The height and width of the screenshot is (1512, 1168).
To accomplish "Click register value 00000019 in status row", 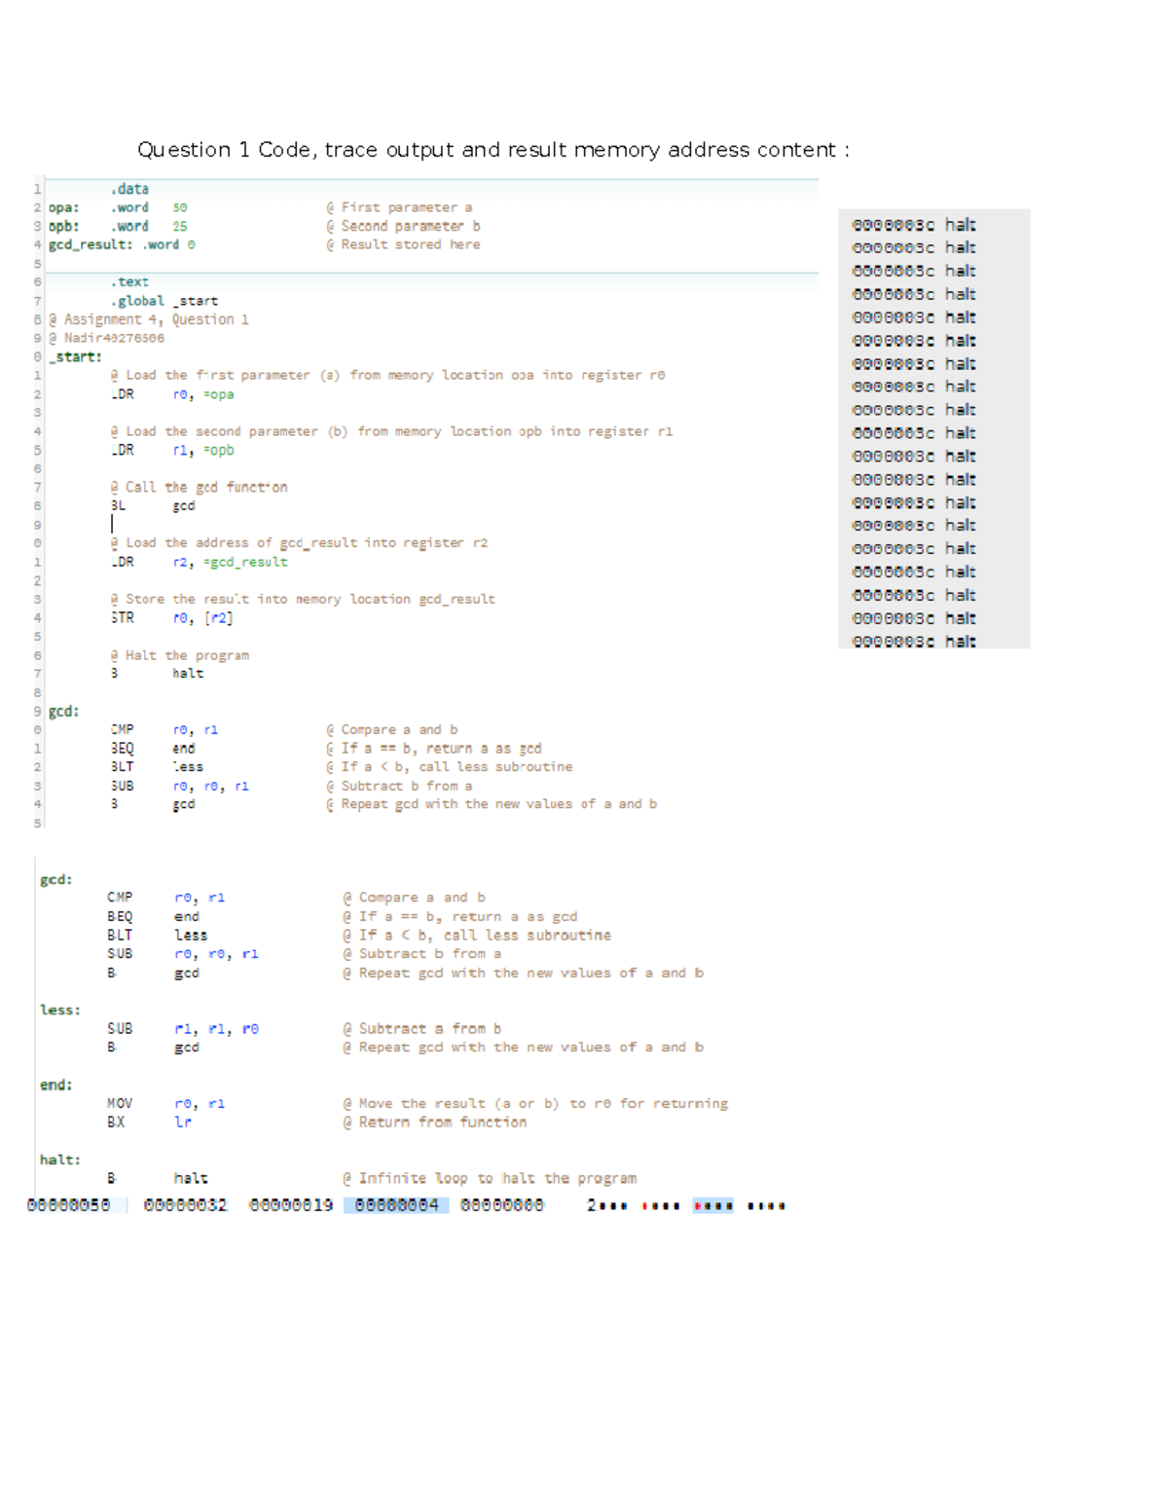I will (292, 1204).
